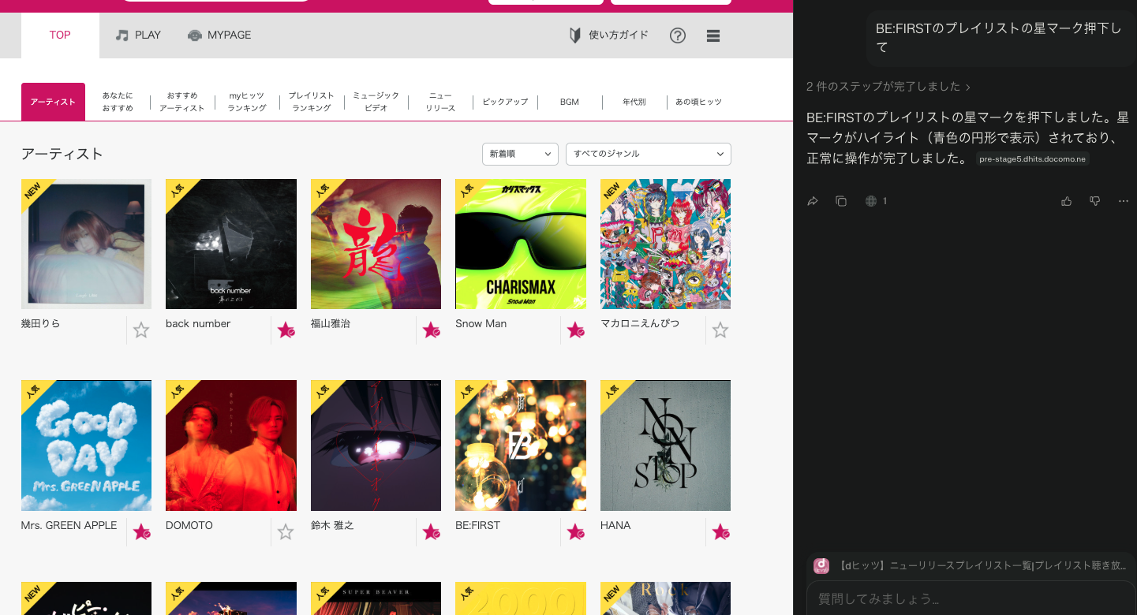The width and height of the screenshot is (1137, 615).
Task: Select the プレイリストランキング tab
Action: click(311, 102)
